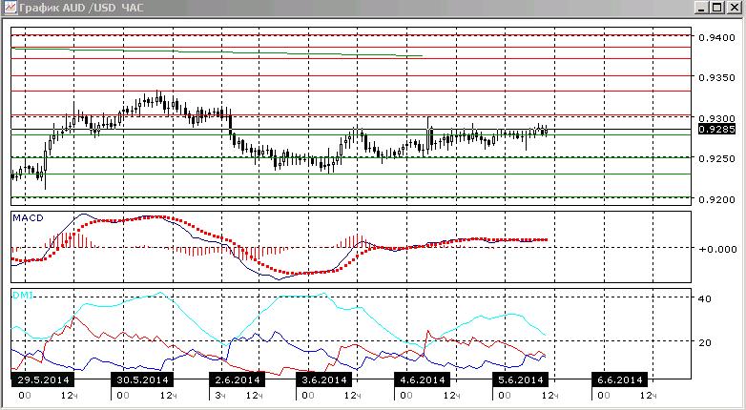The image size is (746, 410).
Task: Select the 6.6.2014 date label
Action: [x=619, y=379]
